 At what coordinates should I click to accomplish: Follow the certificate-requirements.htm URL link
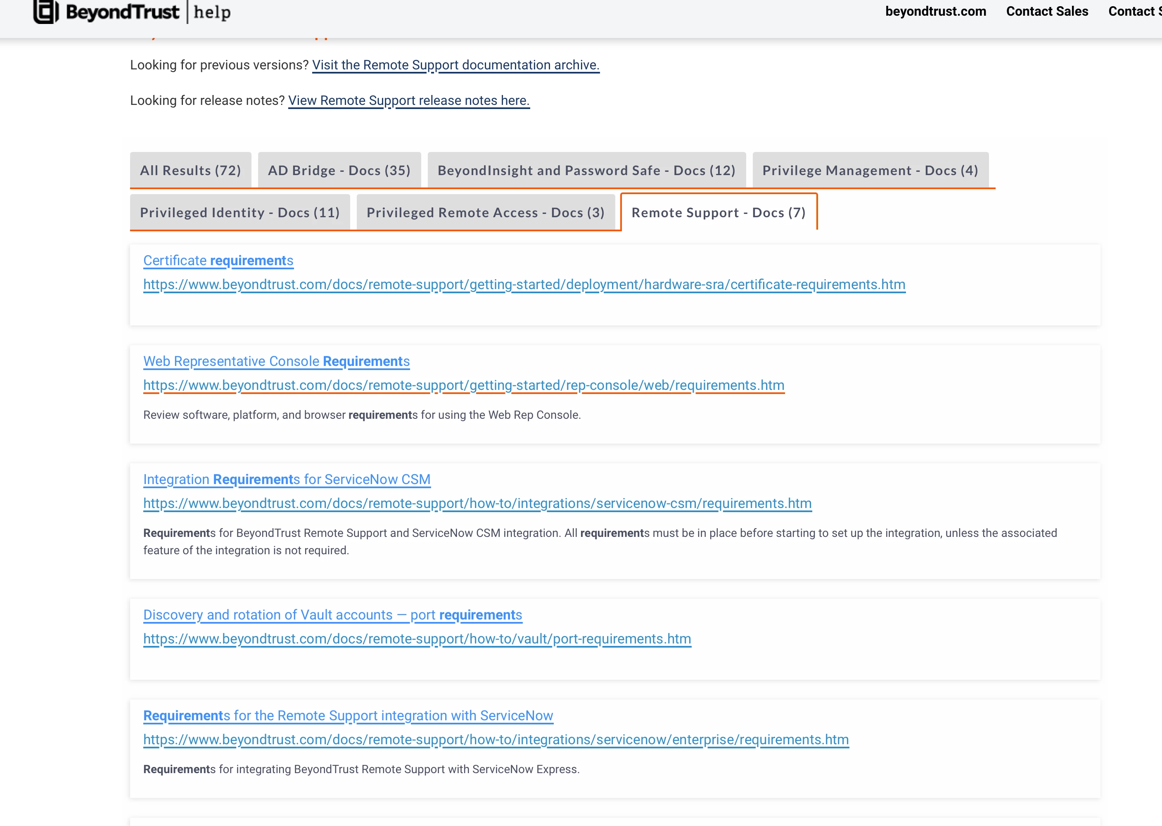524,284
